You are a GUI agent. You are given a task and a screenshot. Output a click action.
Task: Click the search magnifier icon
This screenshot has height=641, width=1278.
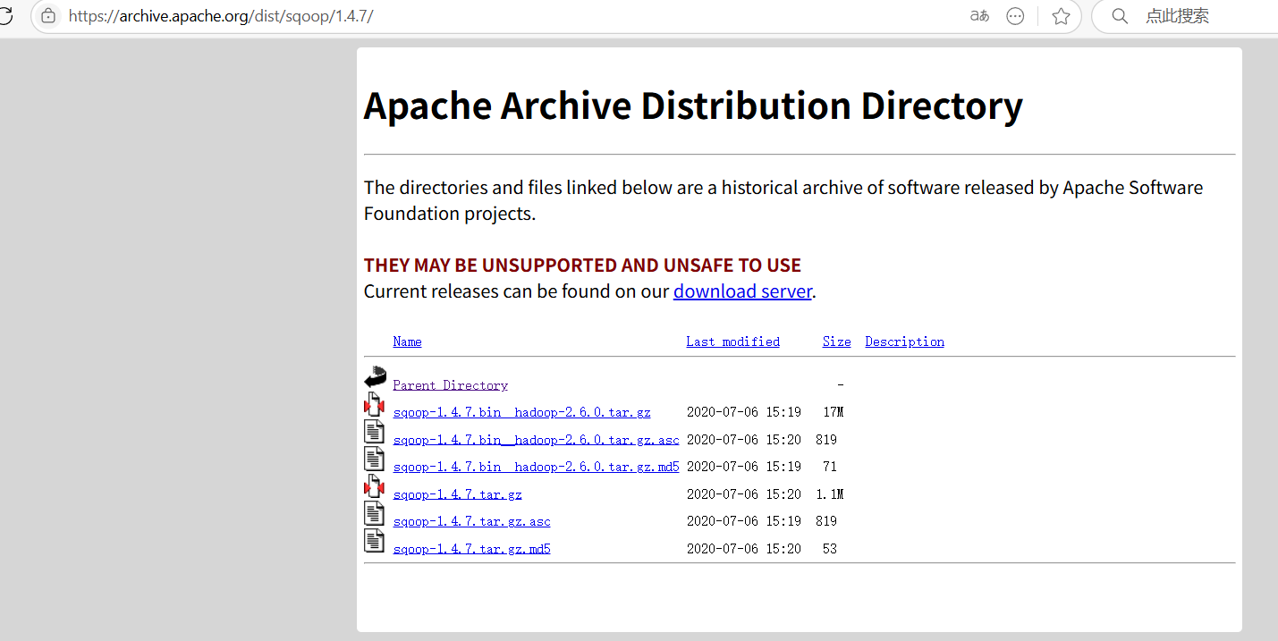tap(1119, 16)
